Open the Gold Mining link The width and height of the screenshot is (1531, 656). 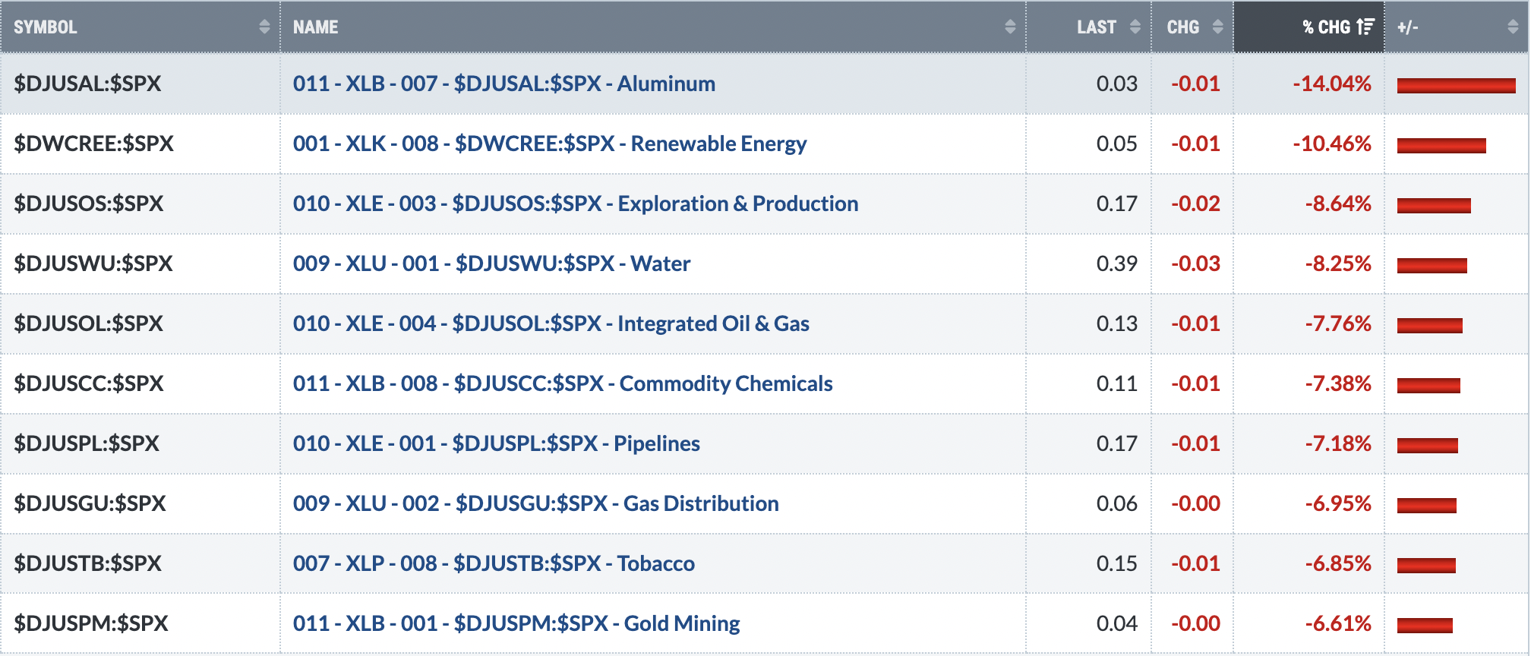coord(516,623)
